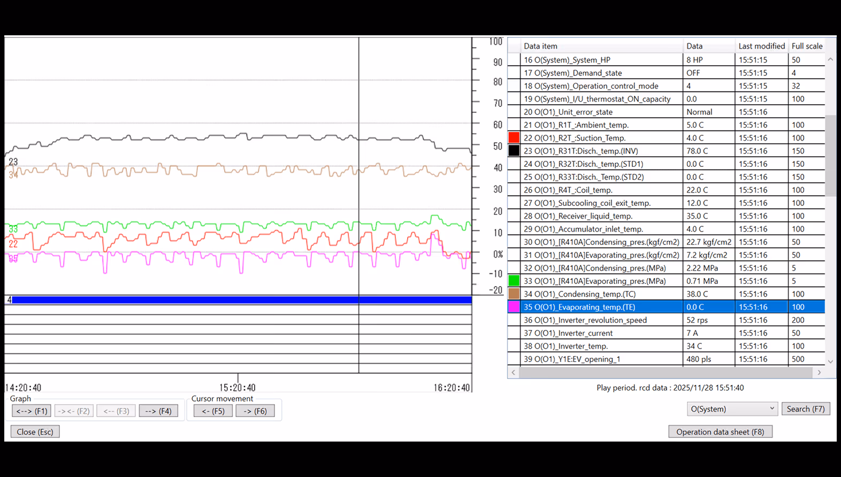Click the data list scroll down arrow

point(830,361)
